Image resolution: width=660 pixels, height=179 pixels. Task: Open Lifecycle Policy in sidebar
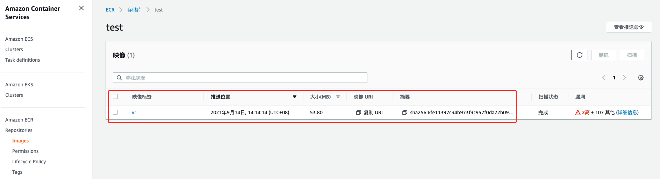pyautogui.click(x=29, y=162)
